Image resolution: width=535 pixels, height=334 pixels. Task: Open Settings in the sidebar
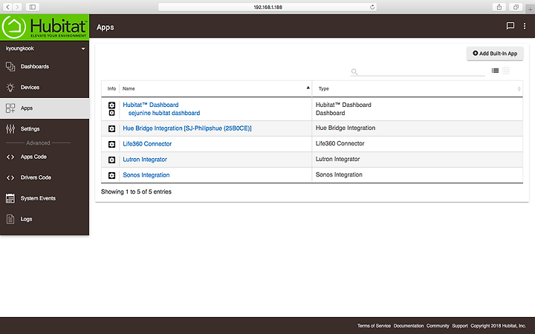(x=45, y=129)
